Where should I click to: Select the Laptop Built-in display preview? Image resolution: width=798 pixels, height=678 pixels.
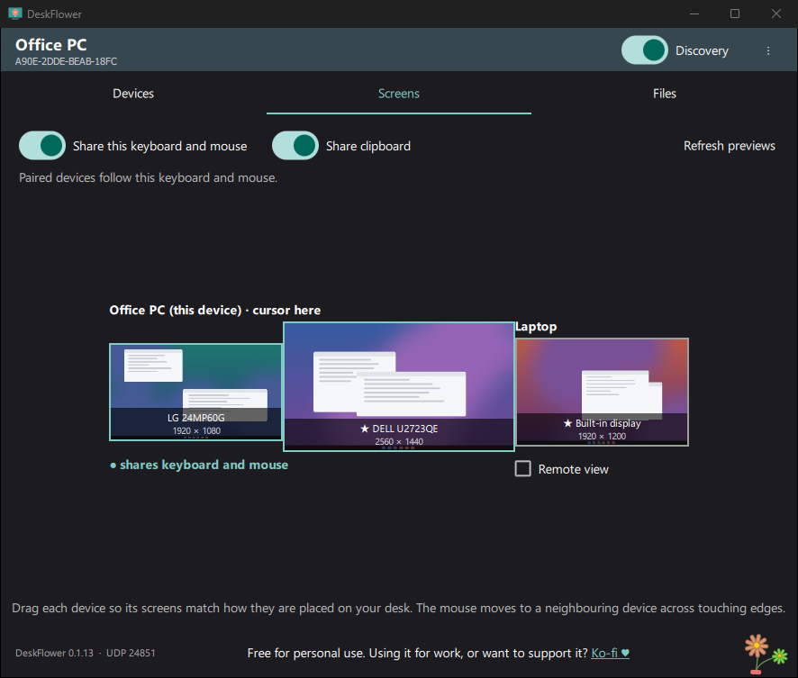(602, 393)
